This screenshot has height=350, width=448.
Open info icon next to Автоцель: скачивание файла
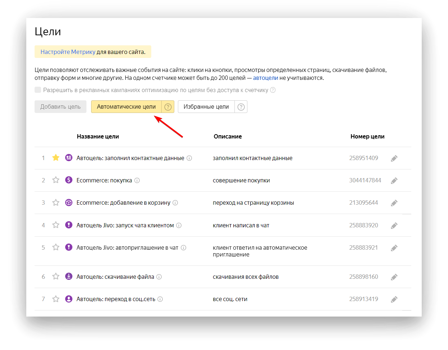159,277
